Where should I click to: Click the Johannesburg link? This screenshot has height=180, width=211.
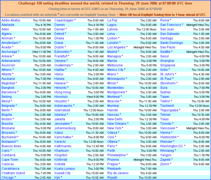point(65,128)
